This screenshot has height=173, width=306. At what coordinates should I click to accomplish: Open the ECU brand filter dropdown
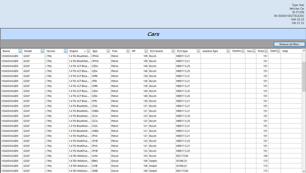pyautogui.click(x=173, y=51)
